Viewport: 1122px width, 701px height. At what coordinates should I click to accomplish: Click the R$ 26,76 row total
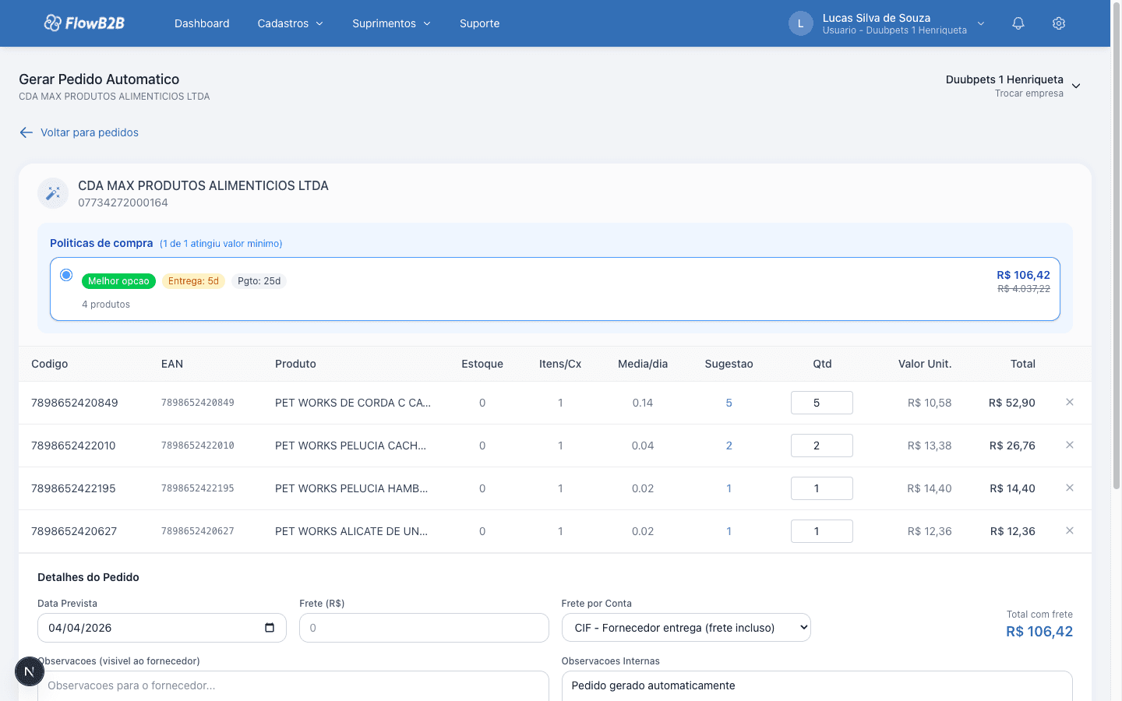tap(1012, 446)
